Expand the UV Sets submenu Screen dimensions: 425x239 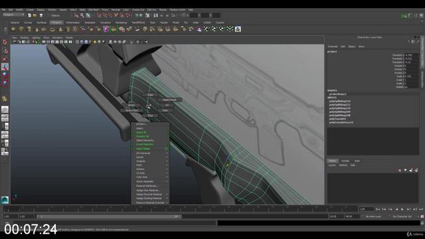coord(151,173)
